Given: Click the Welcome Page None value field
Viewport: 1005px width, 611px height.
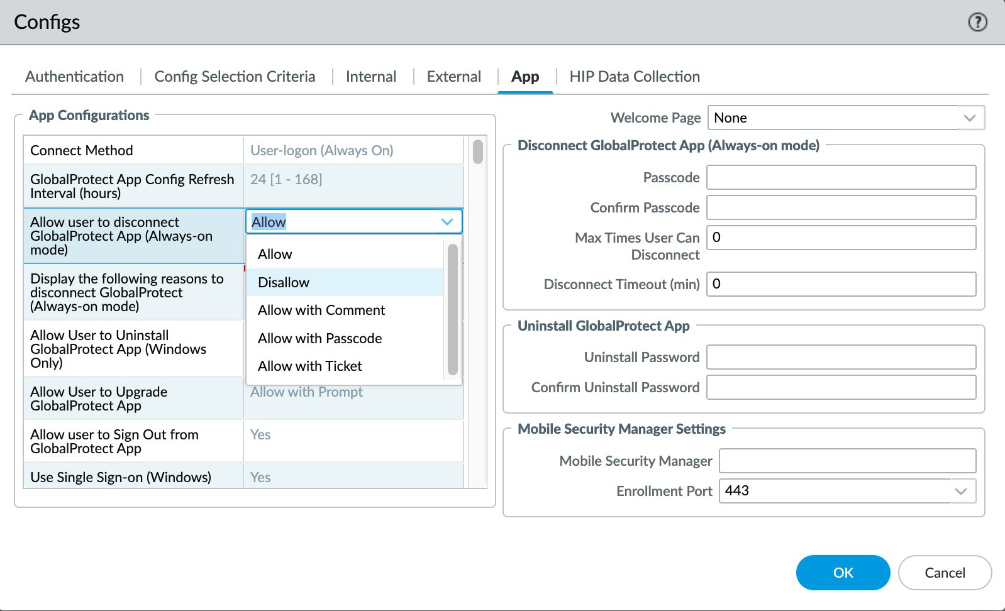Looking at the screenshot, I should pos(834,118).
